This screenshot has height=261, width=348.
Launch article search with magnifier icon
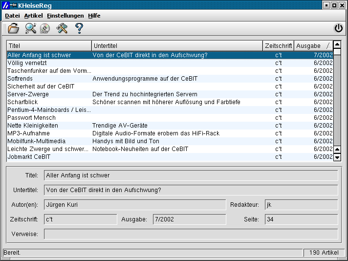31,28
